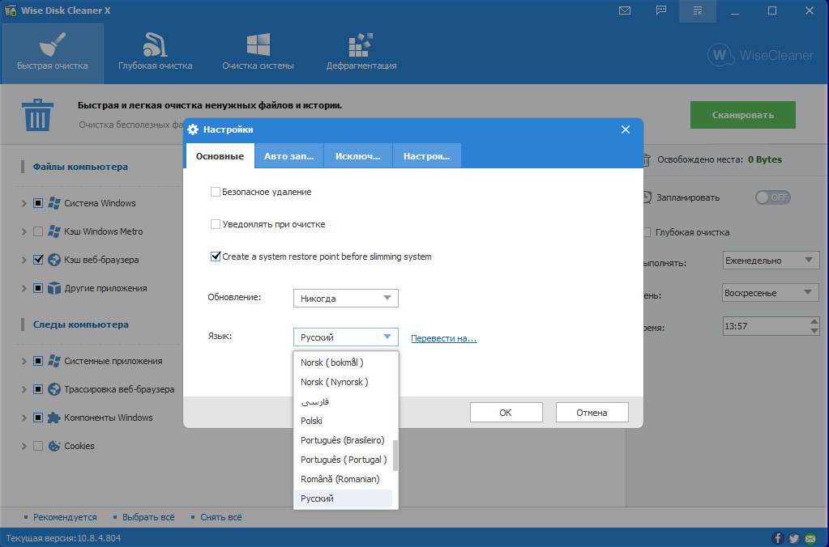Choose Română (Romanian) language option
The width and height of the screenshot is (829, 547).
point(343,479)
